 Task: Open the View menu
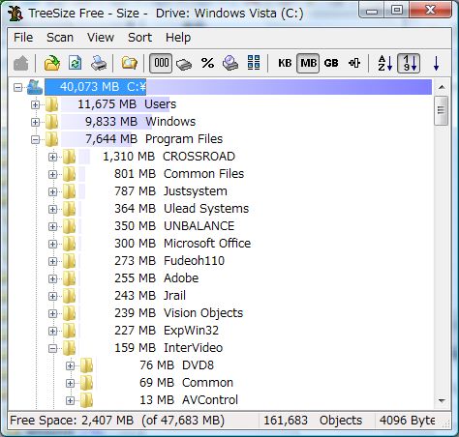101,38
